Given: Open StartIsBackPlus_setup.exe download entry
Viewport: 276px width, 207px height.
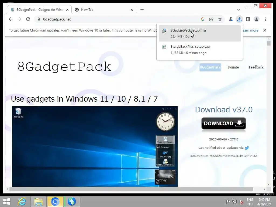Looking at the screenshot, I should (x=200, y=50).
